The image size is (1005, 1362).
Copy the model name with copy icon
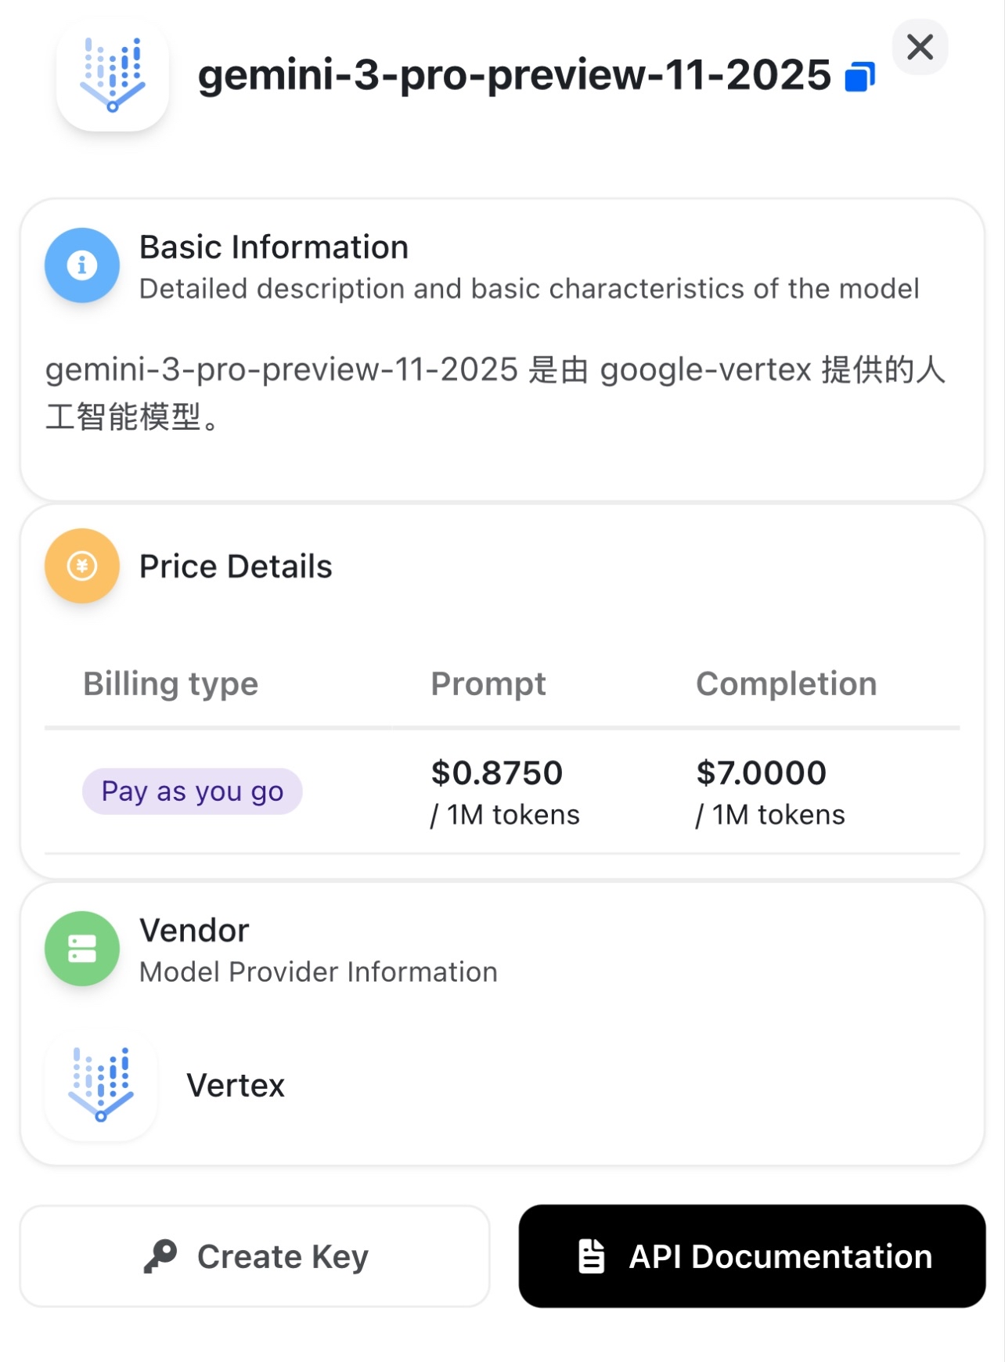coord(859,77)
